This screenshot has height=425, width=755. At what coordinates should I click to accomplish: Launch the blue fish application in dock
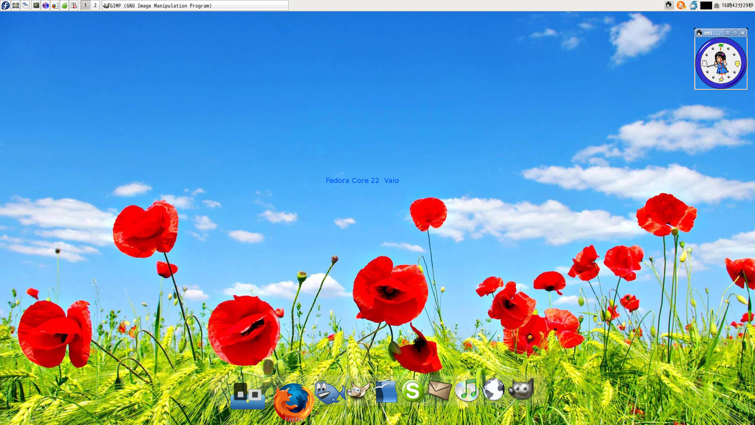click(330, 392)
